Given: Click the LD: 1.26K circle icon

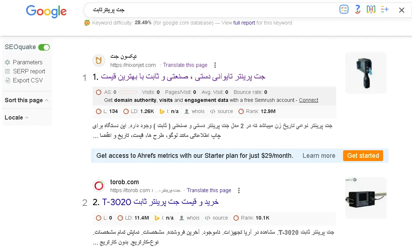Looking at the screenshot, I should (x=126, y=112).
